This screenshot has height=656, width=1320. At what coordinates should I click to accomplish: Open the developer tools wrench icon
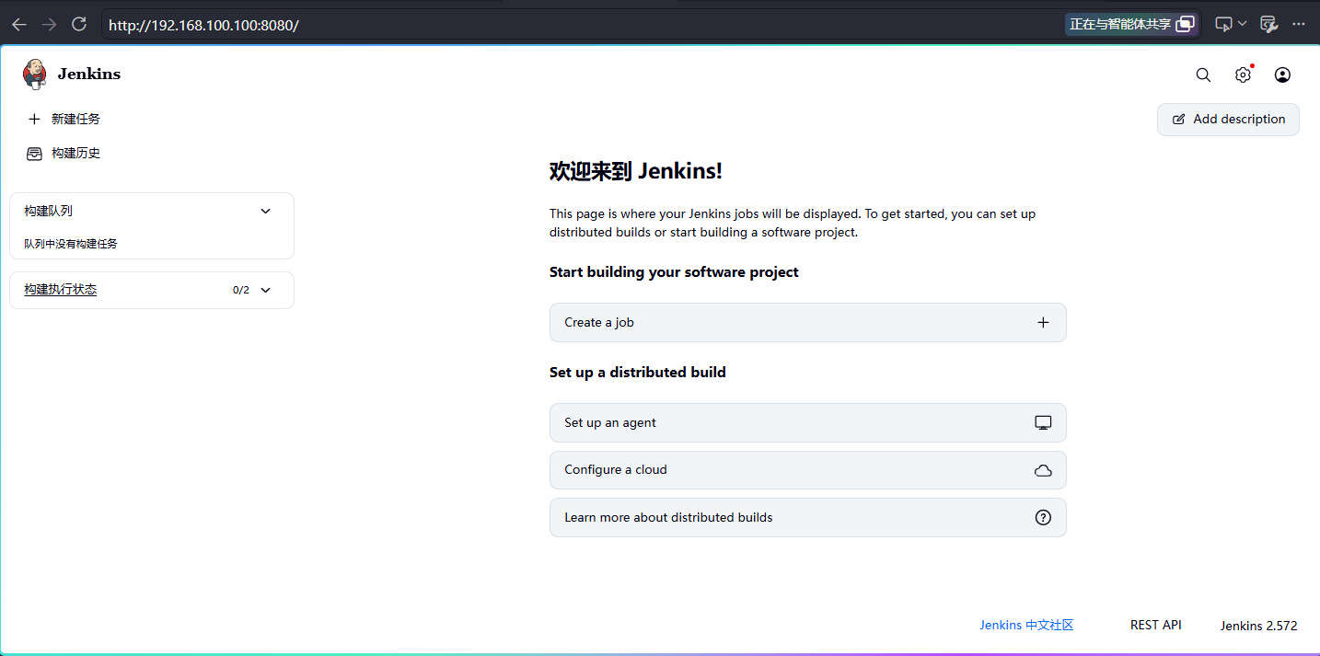[1268, 24]
